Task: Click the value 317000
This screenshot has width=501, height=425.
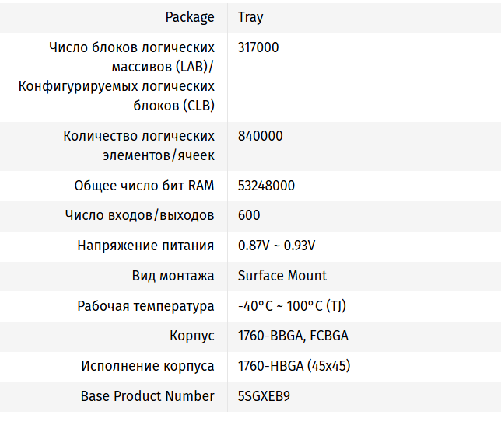Action: (x=258, y=47)
